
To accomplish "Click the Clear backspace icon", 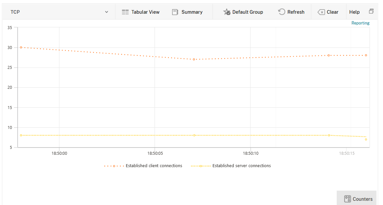I will tap(321, 12).
